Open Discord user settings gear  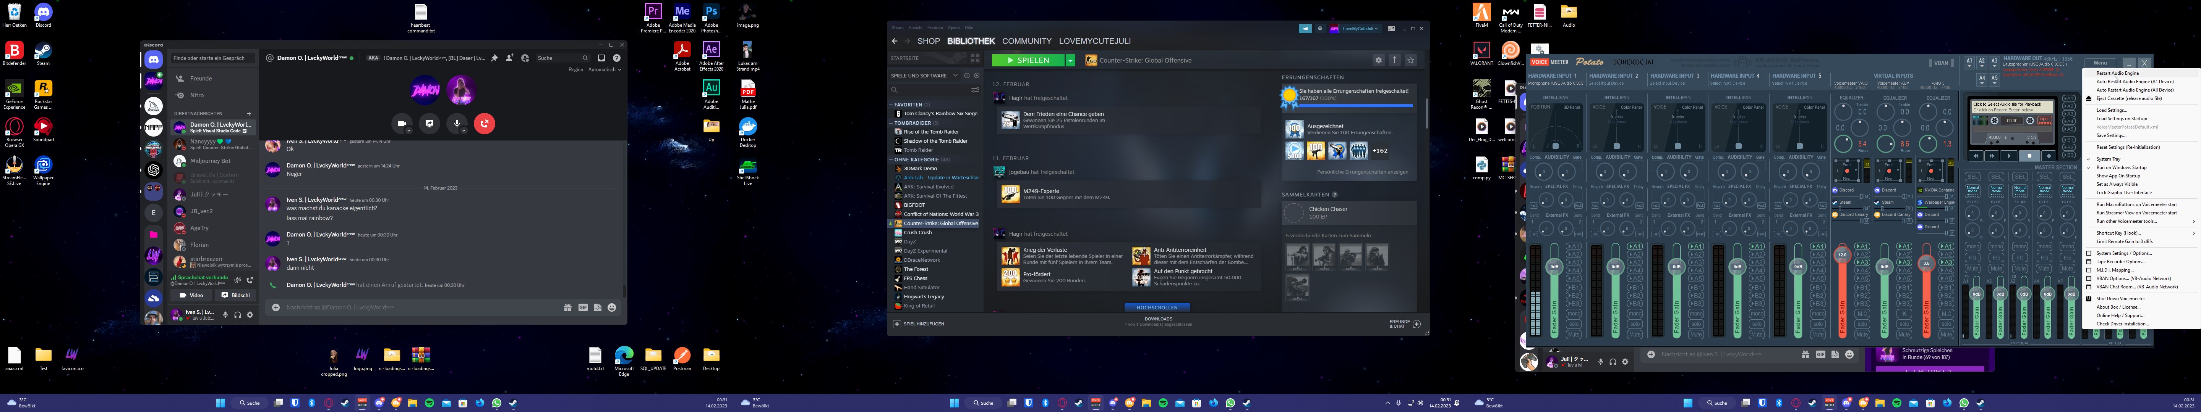click(250, 315)
